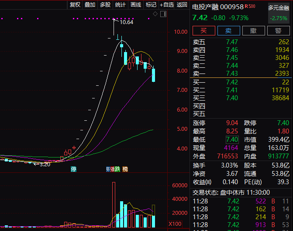Screen dimensions: 293x231
Task: Click the teal 停 event marker
Action: click(x=74, y=169)
